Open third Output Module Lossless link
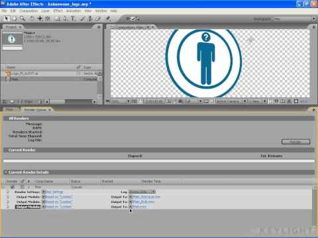The image size is (318, 238). pos(59,207)
